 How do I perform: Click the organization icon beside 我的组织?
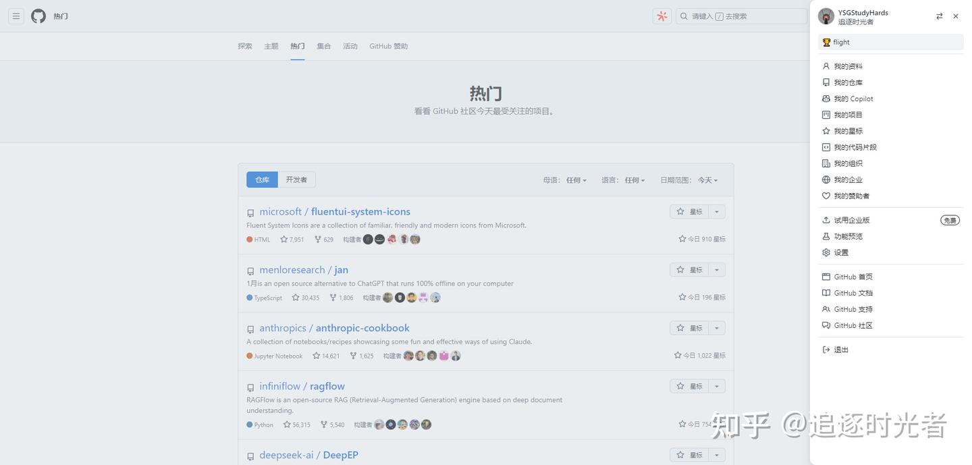[x=826, y=163]
